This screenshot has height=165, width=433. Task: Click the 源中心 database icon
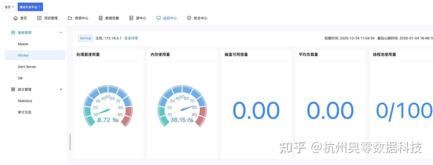pyautogui.click(x=131, y=18)
